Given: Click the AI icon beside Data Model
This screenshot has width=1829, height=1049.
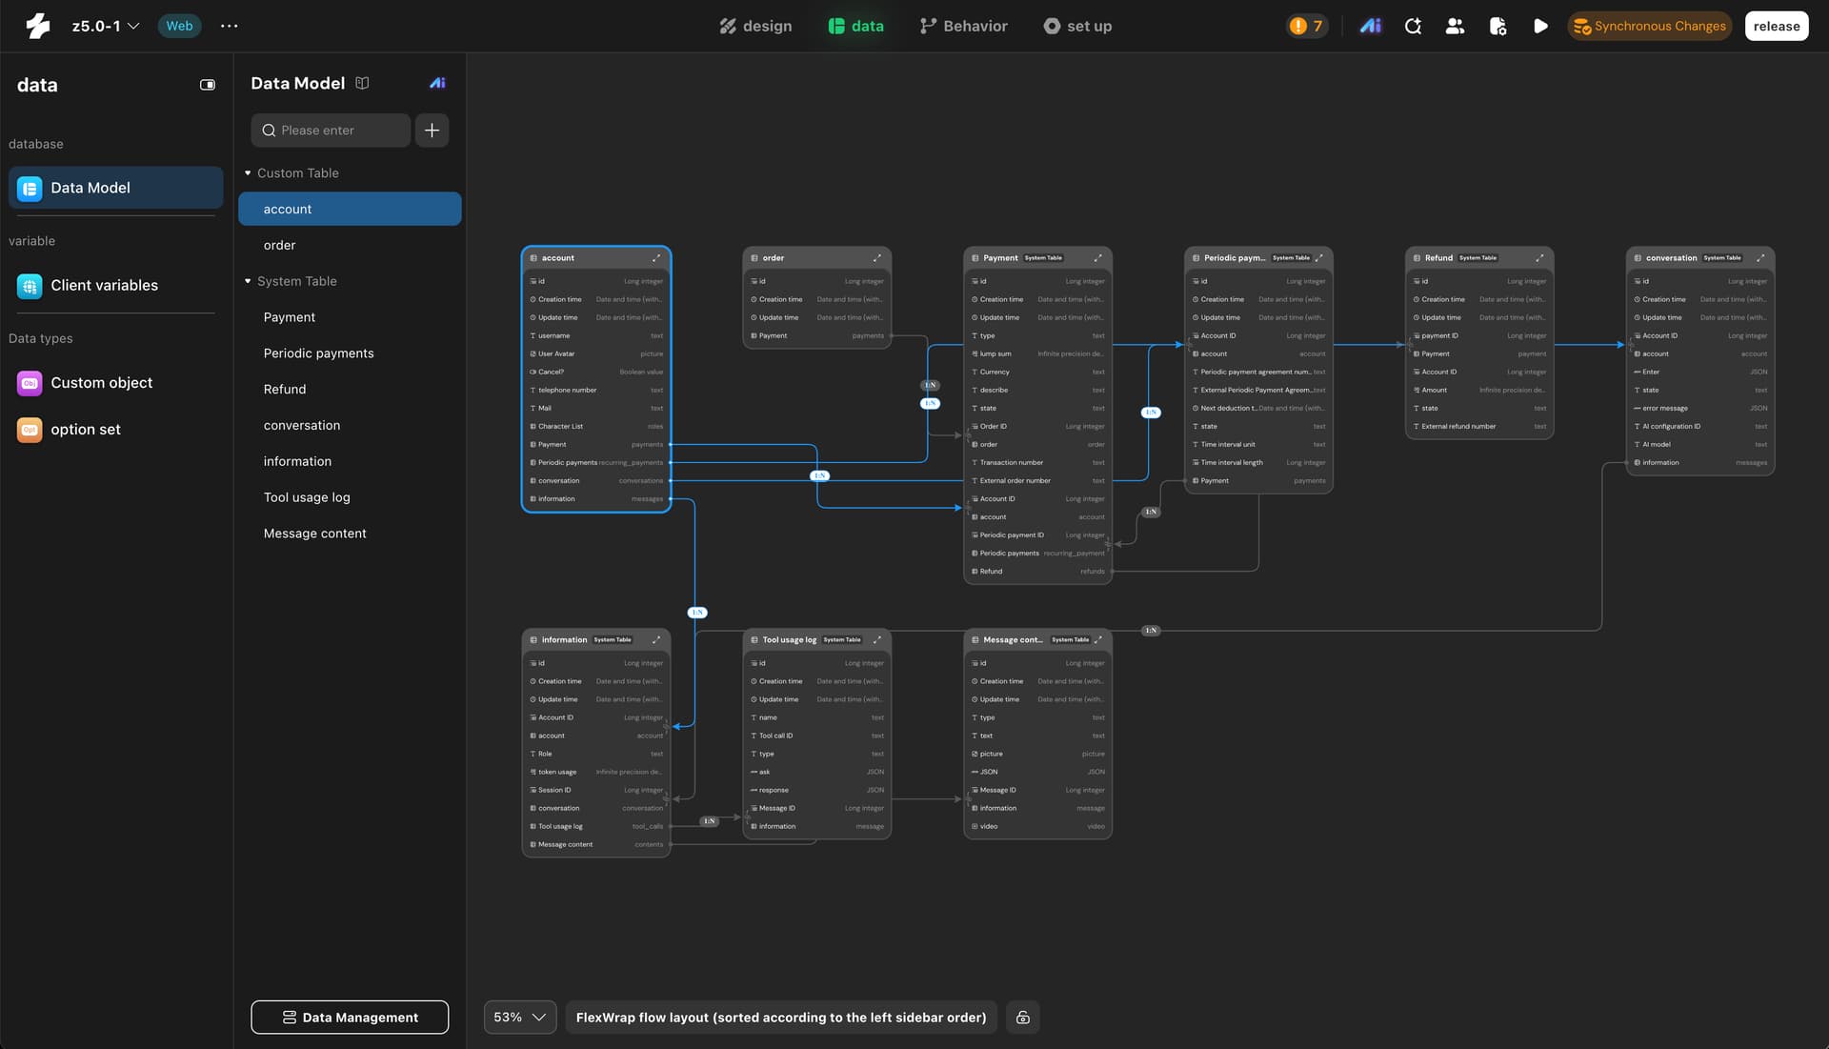Looking at the screenshot, I should coord(437,83).
